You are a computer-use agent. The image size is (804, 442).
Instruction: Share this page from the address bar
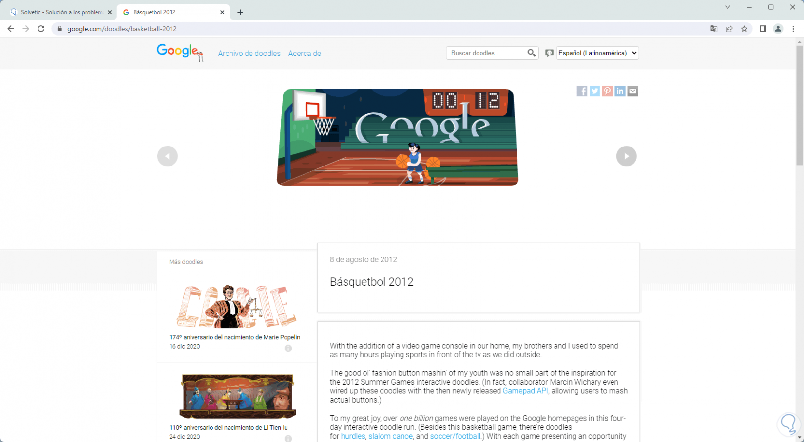[x=729, y=29]
